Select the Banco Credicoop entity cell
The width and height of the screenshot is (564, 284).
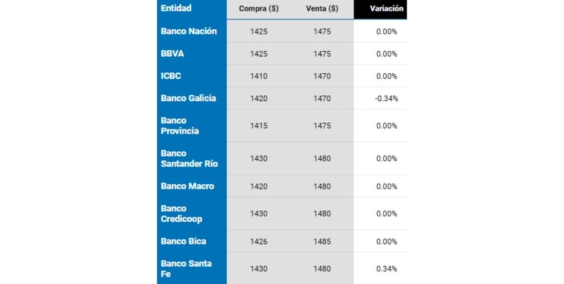[x=182, y=214]
